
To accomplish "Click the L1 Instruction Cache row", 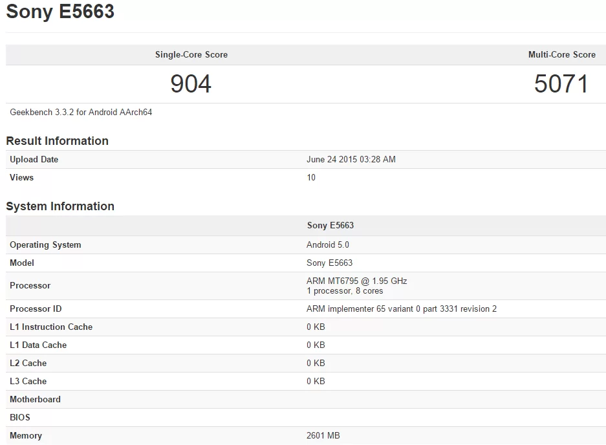I will 50,327.
